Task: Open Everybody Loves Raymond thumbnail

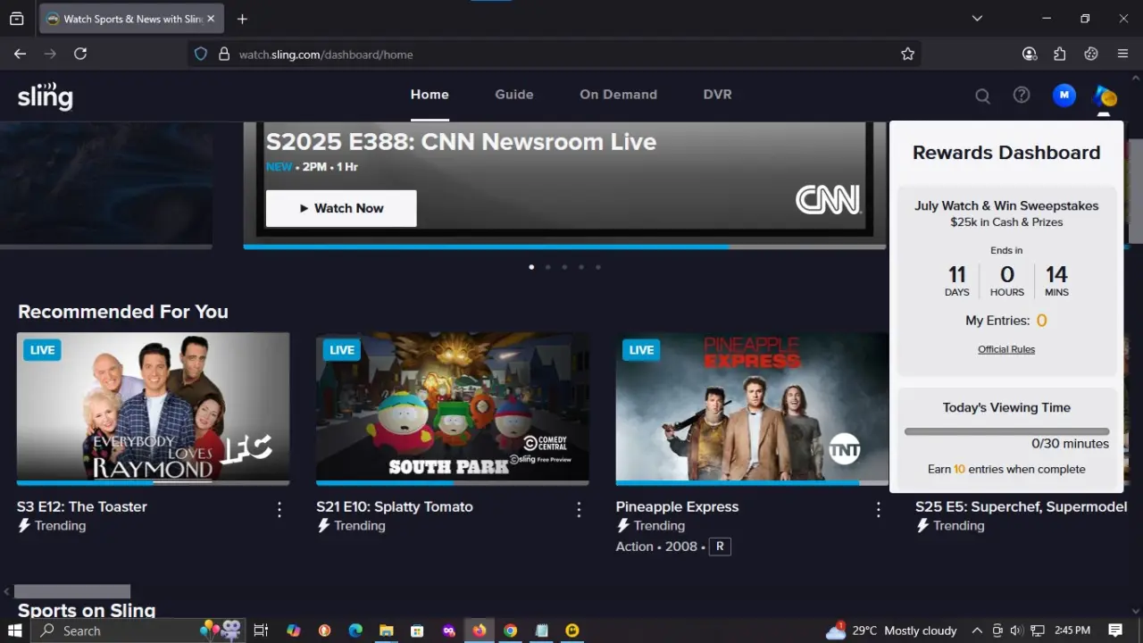Action: tap(154, 408)
